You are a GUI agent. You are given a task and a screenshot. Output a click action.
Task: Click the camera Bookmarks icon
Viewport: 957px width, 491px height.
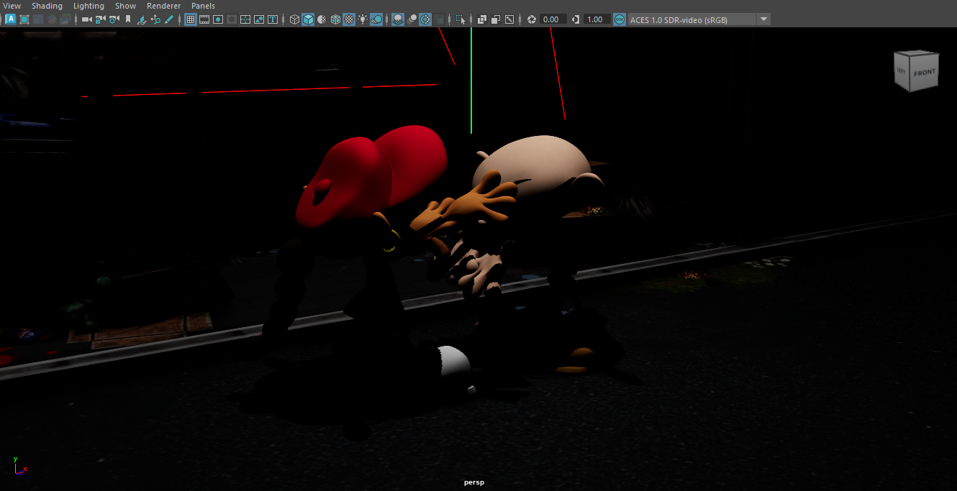click(128, 19)
